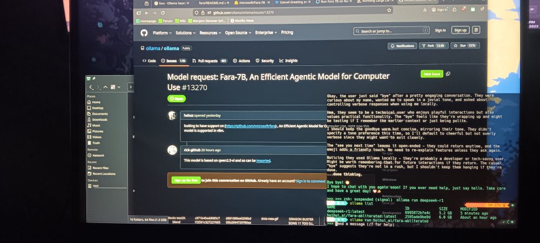The width and height of the screenshot is (540, 243).
Task: Reload the GitHub issue page
Action: point(163,13)
